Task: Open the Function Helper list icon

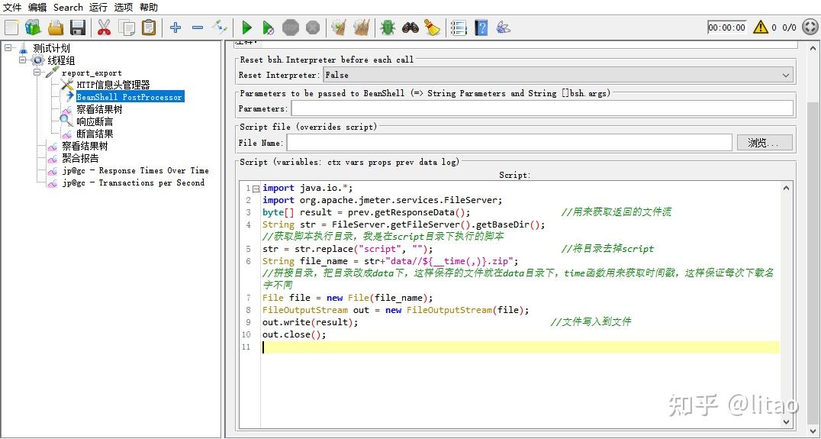Action: click(459, 27)
